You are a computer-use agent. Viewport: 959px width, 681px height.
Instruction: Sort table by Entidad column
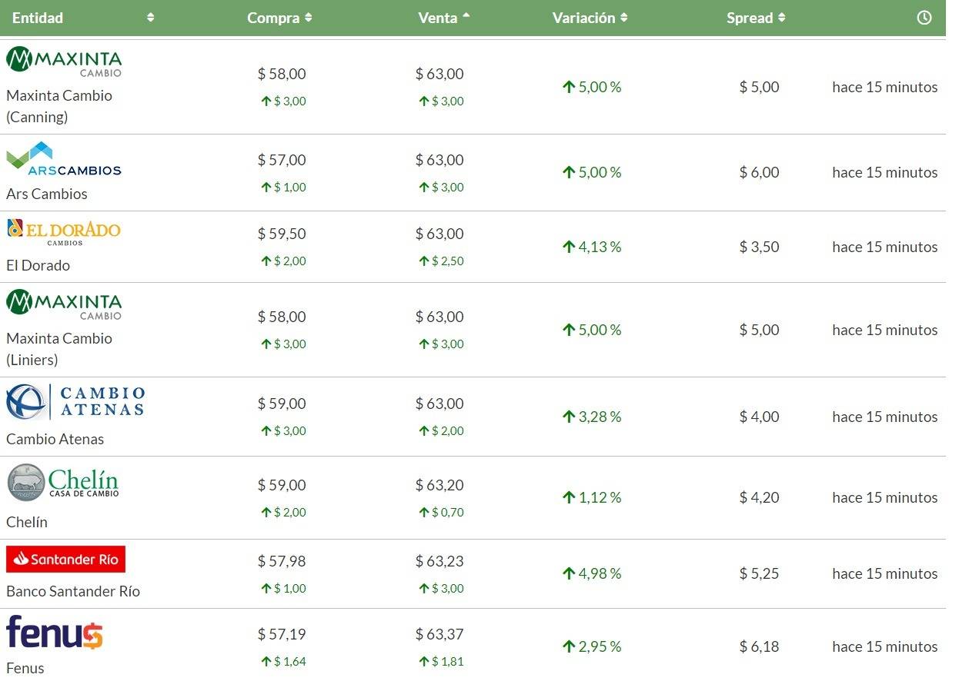pos(38,18)
